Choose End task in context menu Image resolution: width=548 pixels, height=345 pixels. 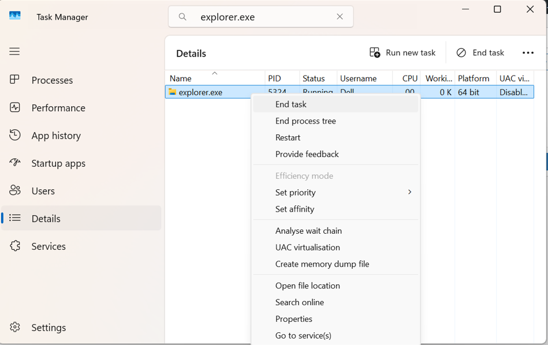pos(335,104)
